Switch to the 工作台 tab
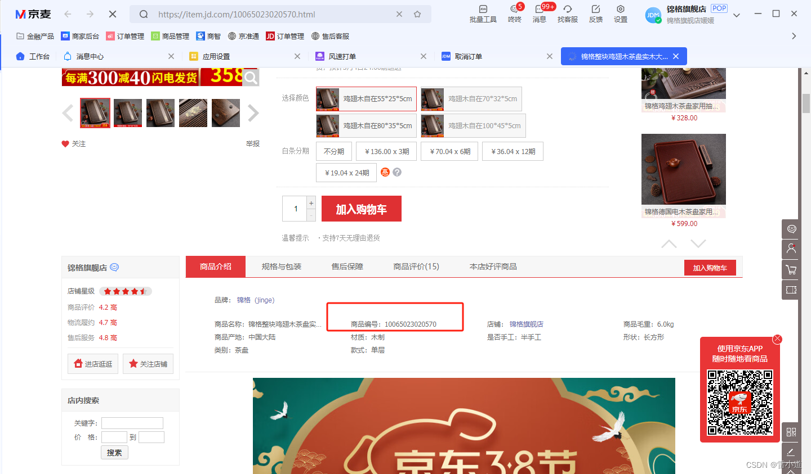811x474 pixels. pos(33,56)
